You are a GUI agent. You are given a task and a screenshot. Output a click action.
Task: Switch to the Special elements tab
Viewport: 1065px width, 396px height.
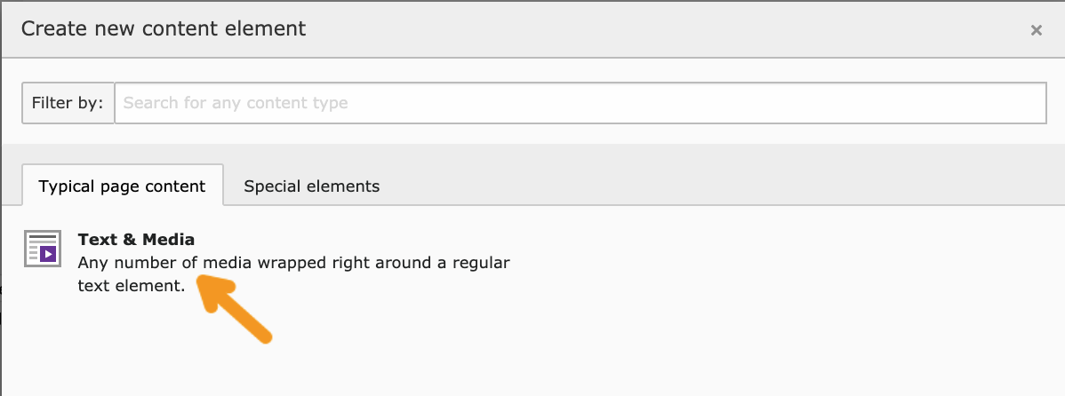point(311,186)
